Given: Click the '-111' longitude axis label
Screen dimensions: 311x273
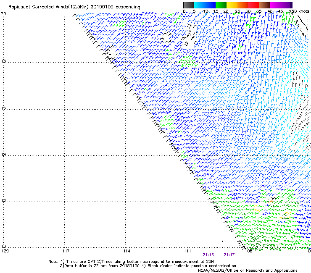Looking at the screenshot, I should (186, 251).
